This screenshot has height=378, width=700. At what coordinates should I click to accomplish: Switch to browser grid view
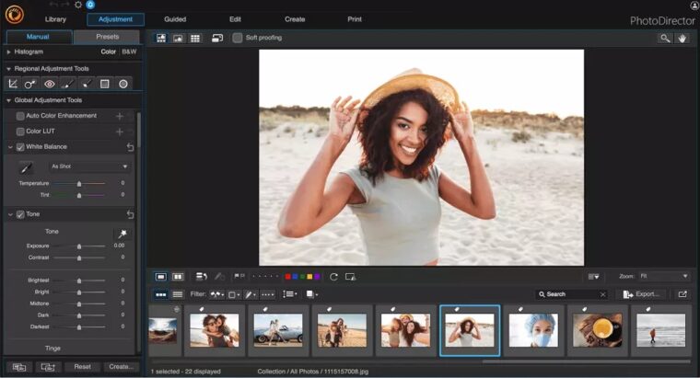195,38
